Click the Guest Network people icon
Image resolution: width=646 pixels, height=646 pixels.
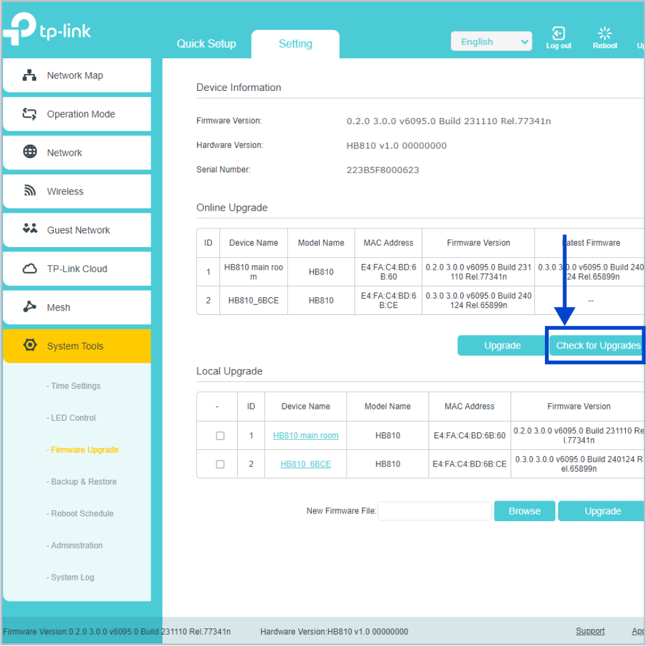click(29, 228)
